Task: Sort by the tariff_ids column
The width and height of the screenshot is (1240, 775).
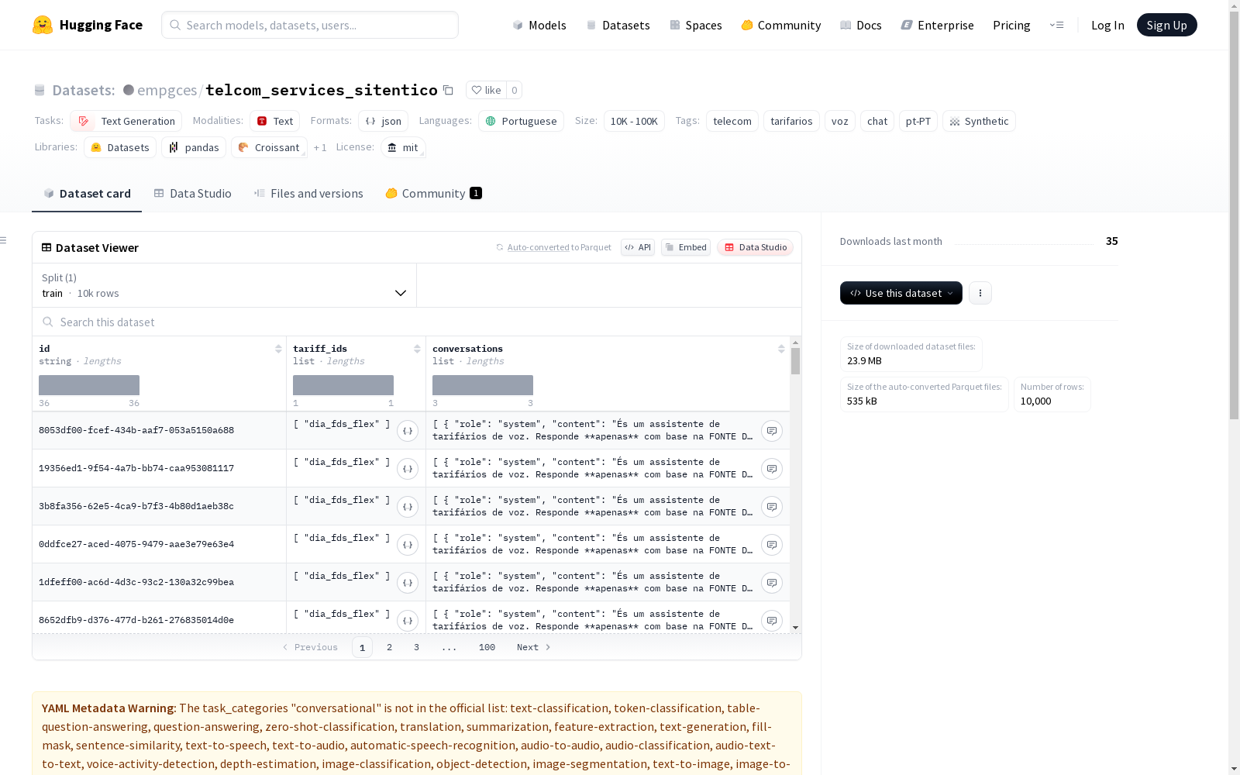Action: click(417, 349)
